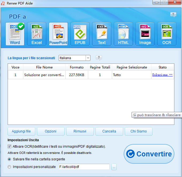Pick the EPUB conversion icon
This screenshot has width=182, height=177.
point(80,34)
